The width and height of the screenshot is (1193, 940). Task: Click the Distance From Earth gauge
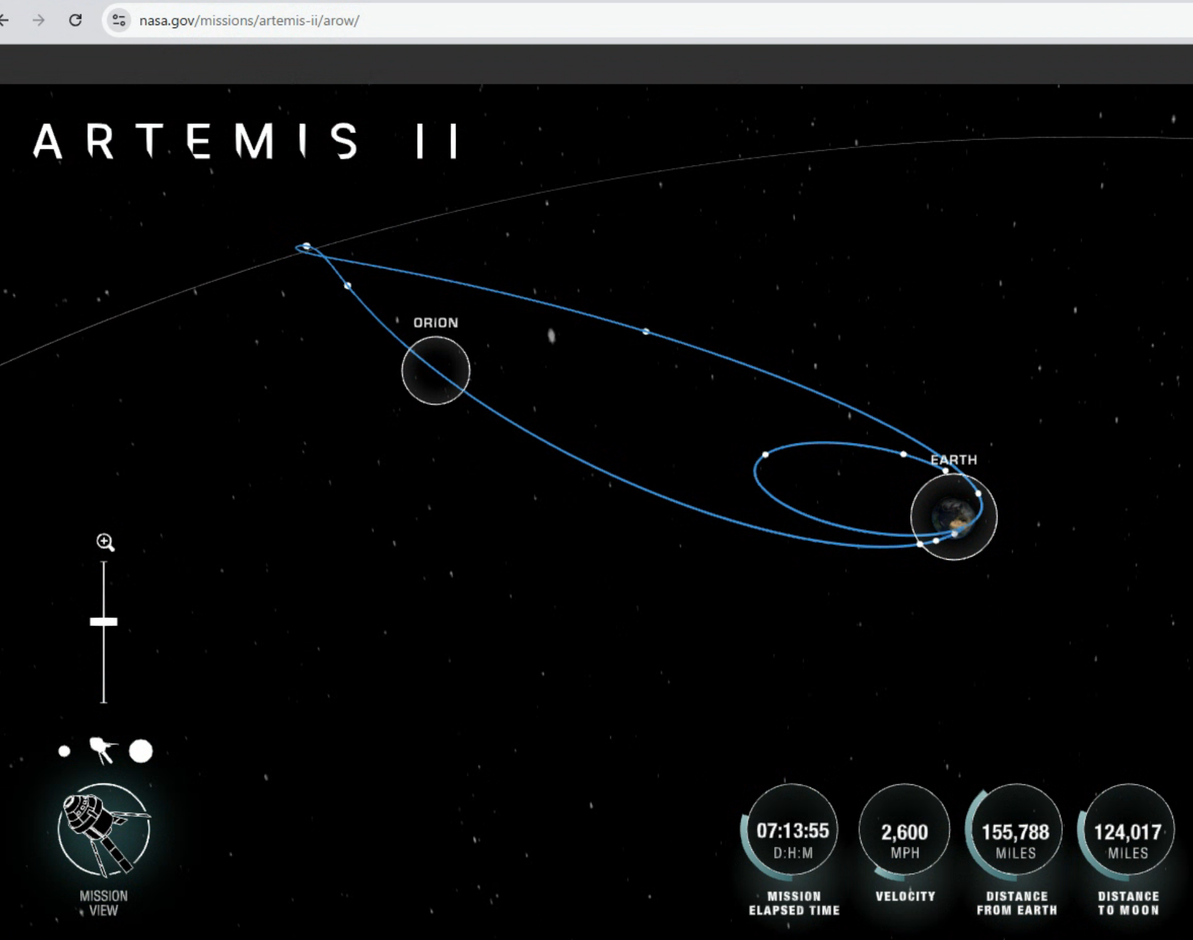[1015, 830]
